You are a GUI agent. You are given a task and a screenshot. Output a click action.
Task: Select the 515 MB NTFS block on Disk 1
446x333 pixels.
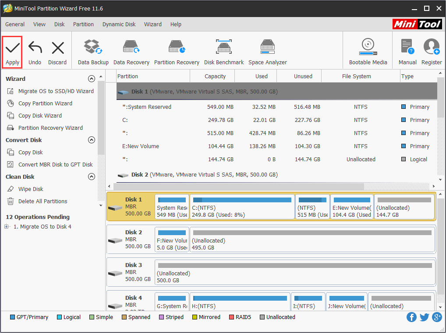[312, 207]
